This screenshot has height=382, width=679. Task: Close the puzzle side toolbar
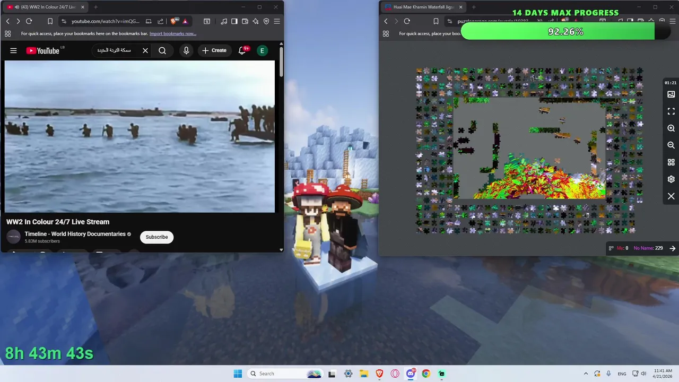[x=671, y=196]
